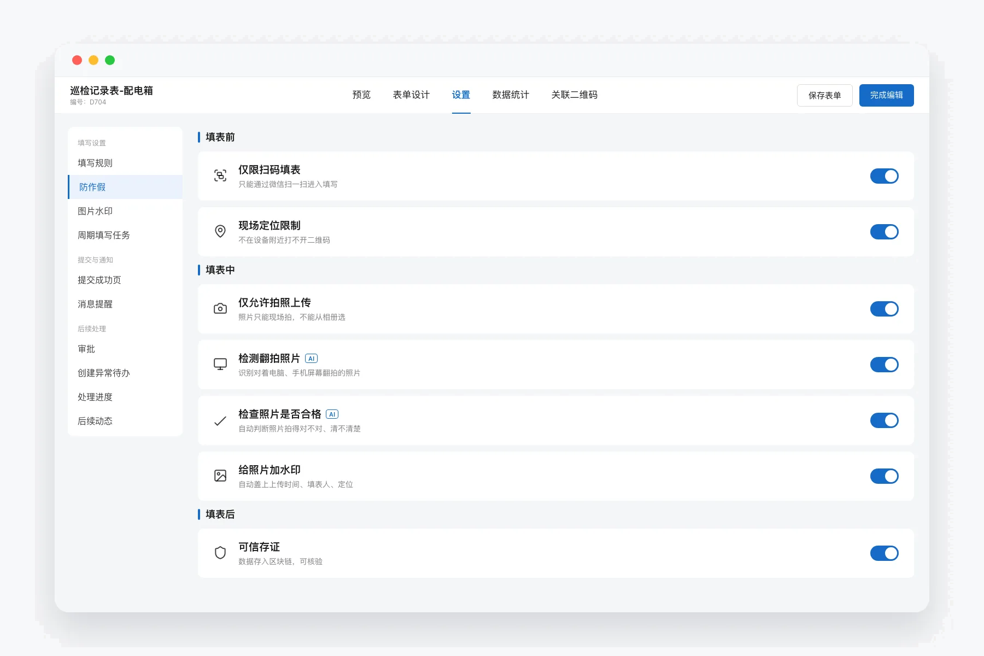Click the 填表后 section heading

[220, 514]
